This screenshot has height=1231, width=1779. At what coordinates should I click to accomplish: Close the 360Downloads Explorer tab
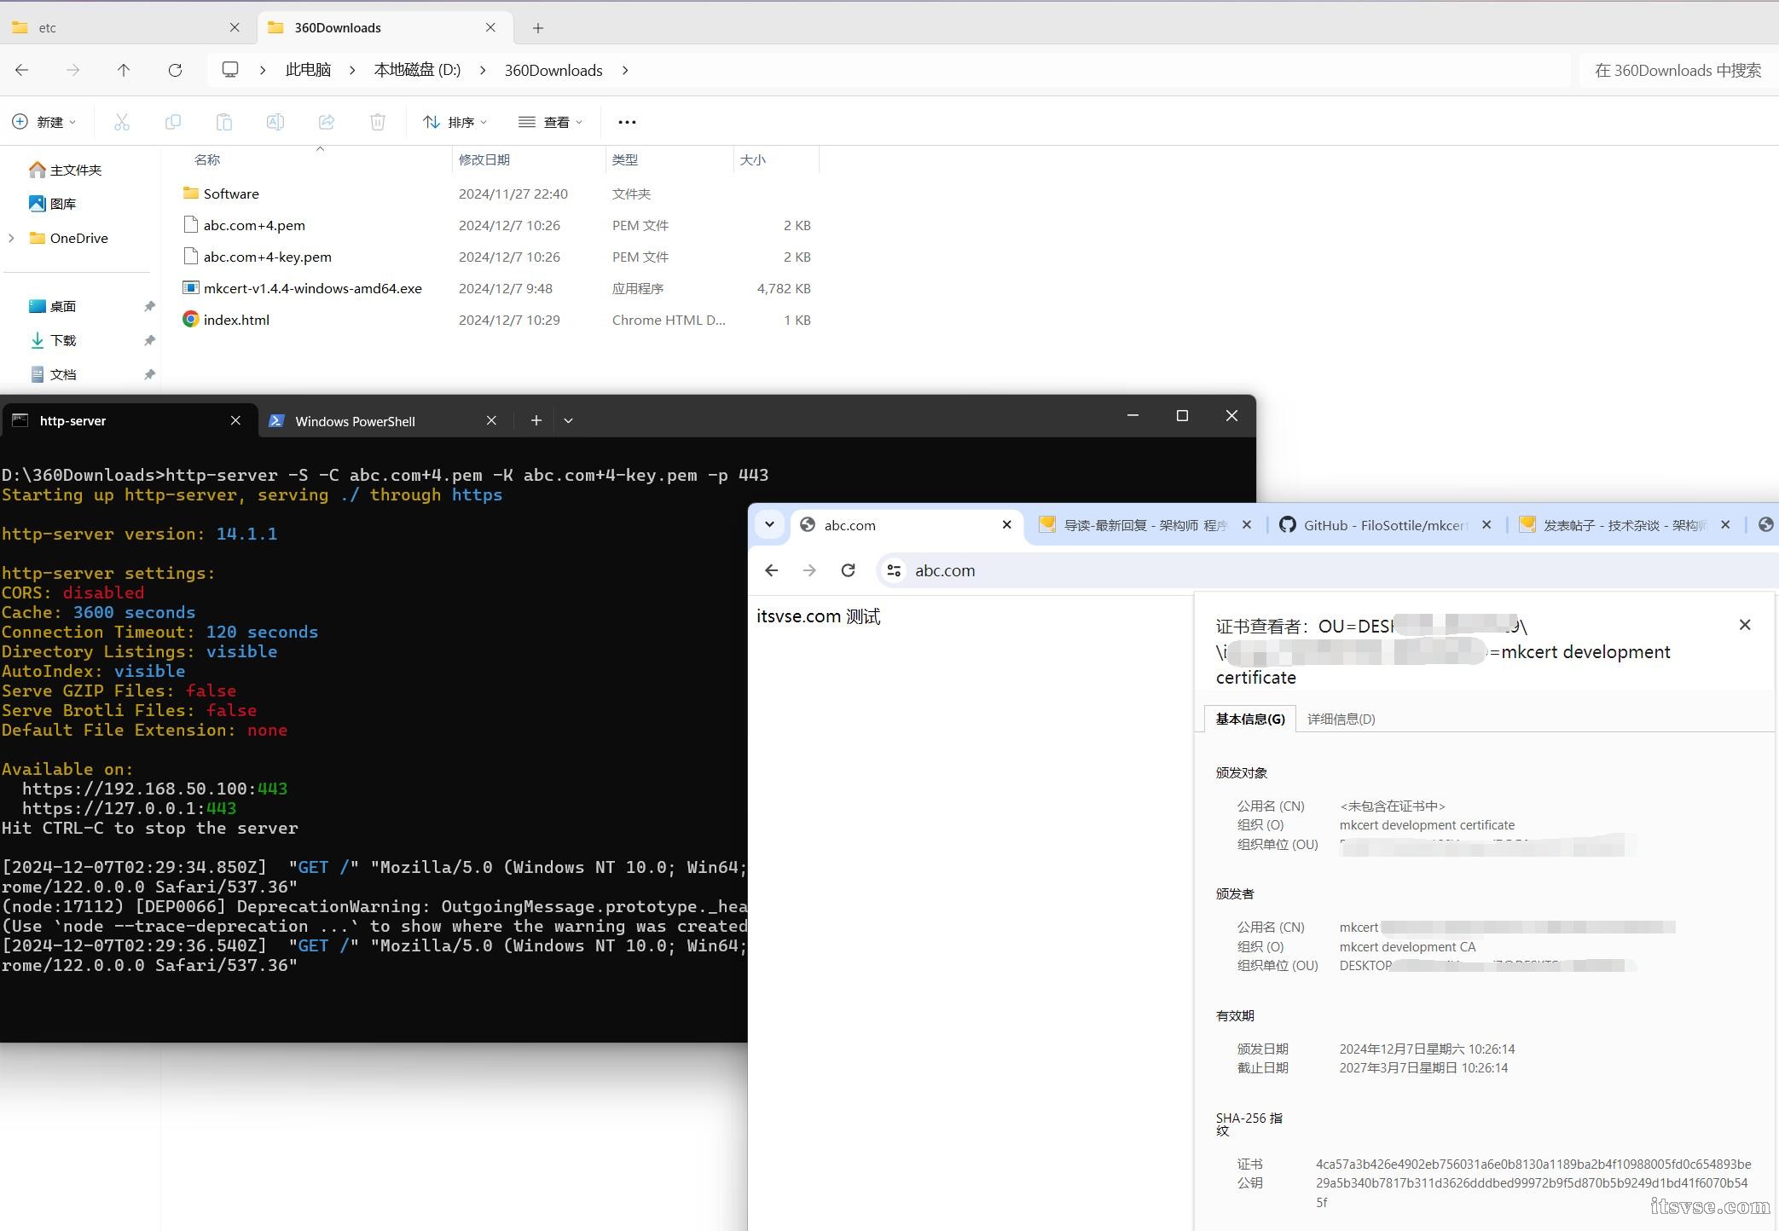[490, 27]
